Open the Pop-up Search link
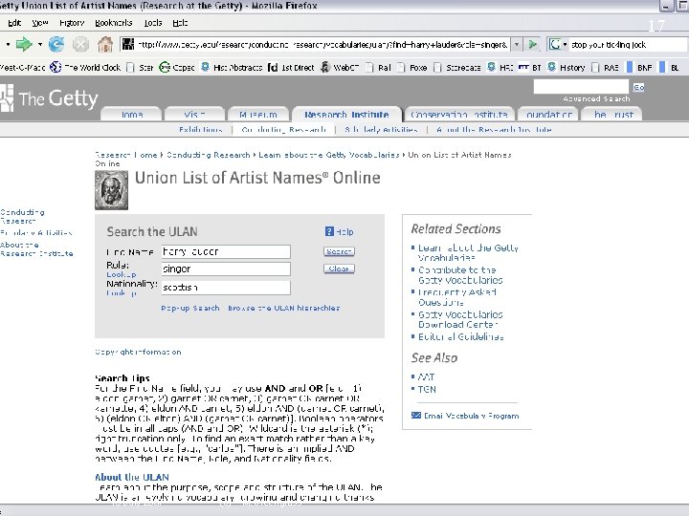This screenshot has width=689, height=516. click(190, 308)
